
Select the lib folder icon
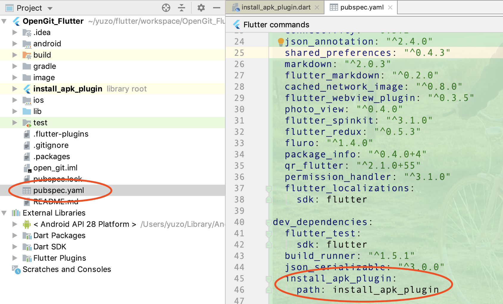click(x=27, y=111)
